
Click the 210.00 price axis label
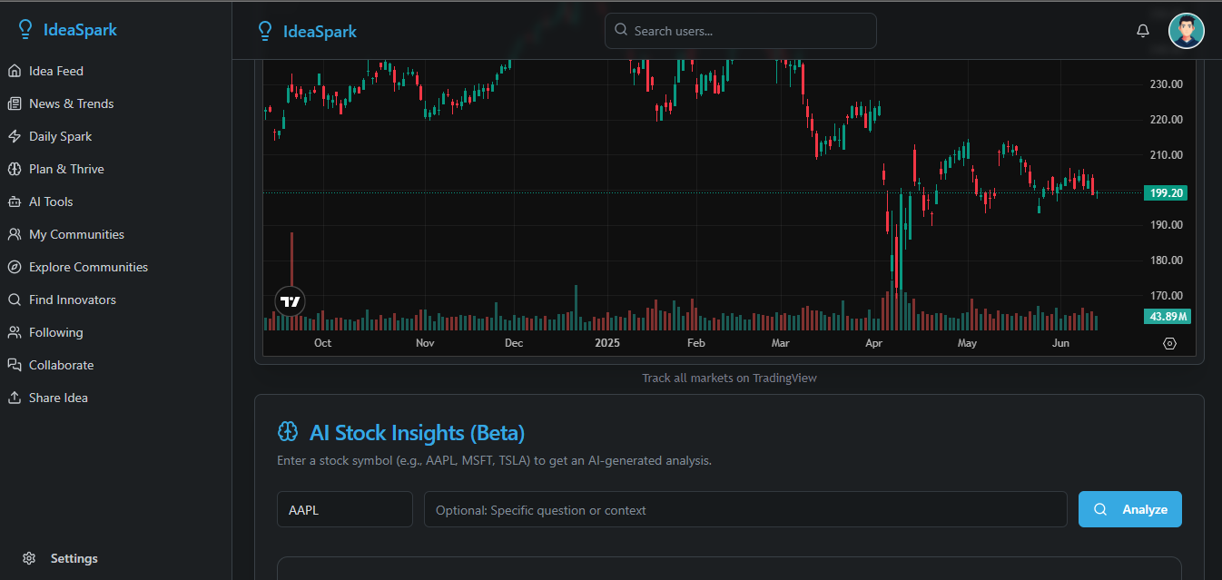tap(1166, 155)
